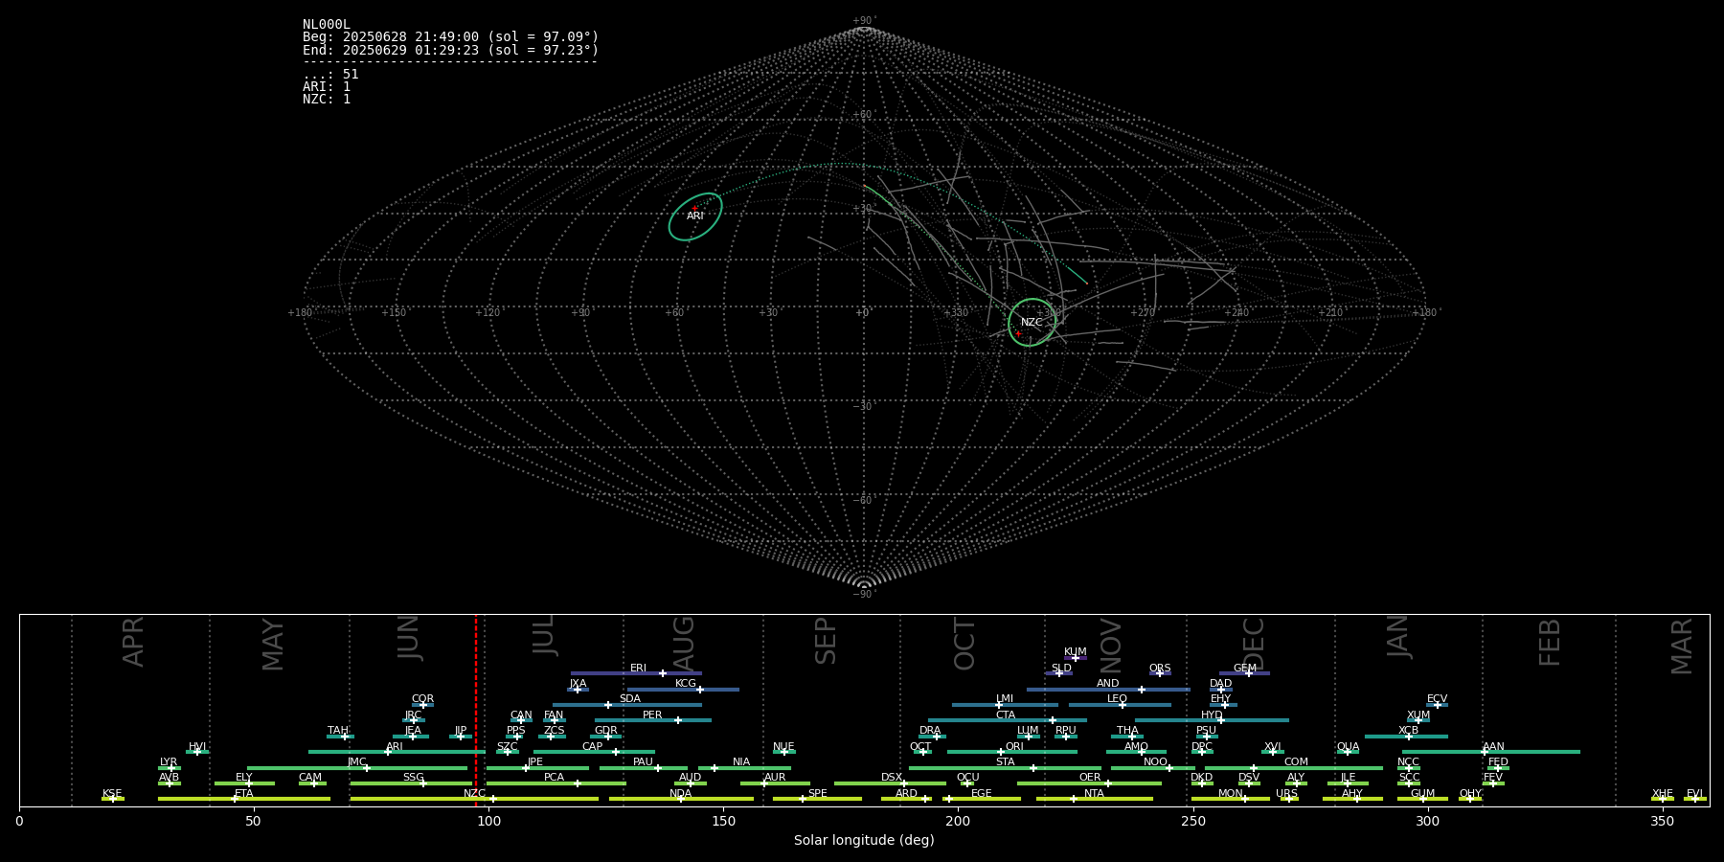Click the ORI shower label in timeline
The image size is (1724, 862).
[x=1014, y=747]
